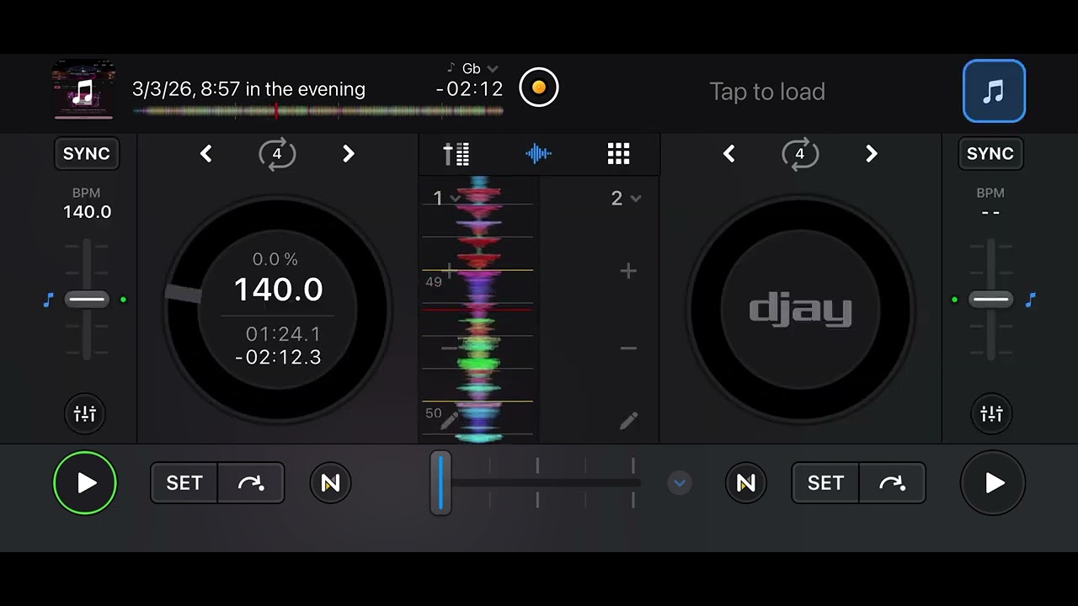The image size is (1078, 606).
Task: Click the track overview waveform strip
Action: click(318, 110)
